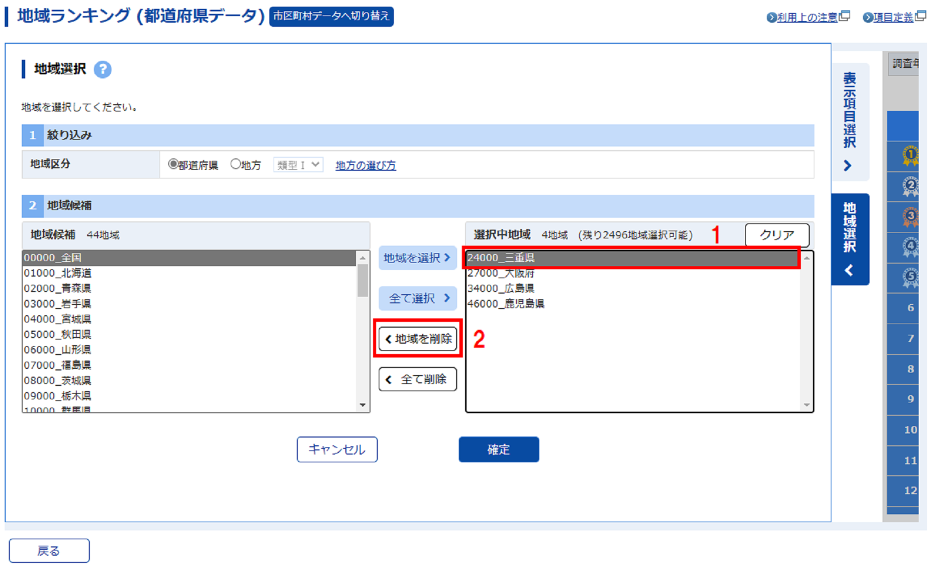The width and height of the screenshot is (931, 566).
Task: Open 利用上の注意 link in new window
Action: (808, 18)
